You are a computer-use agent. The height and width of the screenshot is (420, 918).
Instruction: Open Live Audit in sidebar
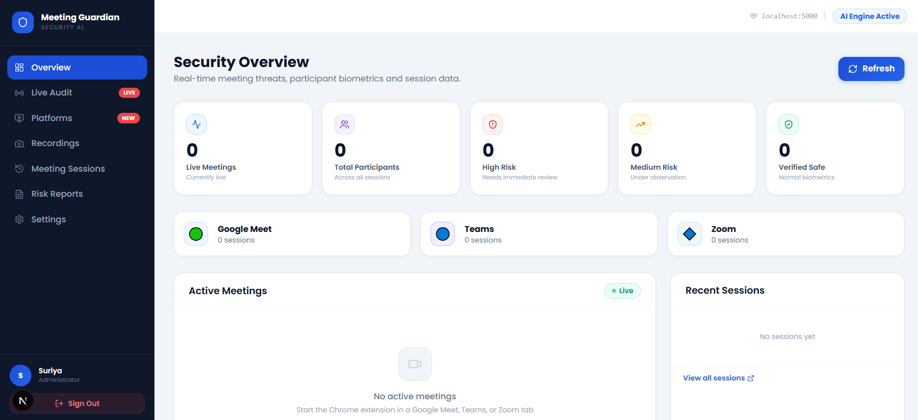click(77, 93)
